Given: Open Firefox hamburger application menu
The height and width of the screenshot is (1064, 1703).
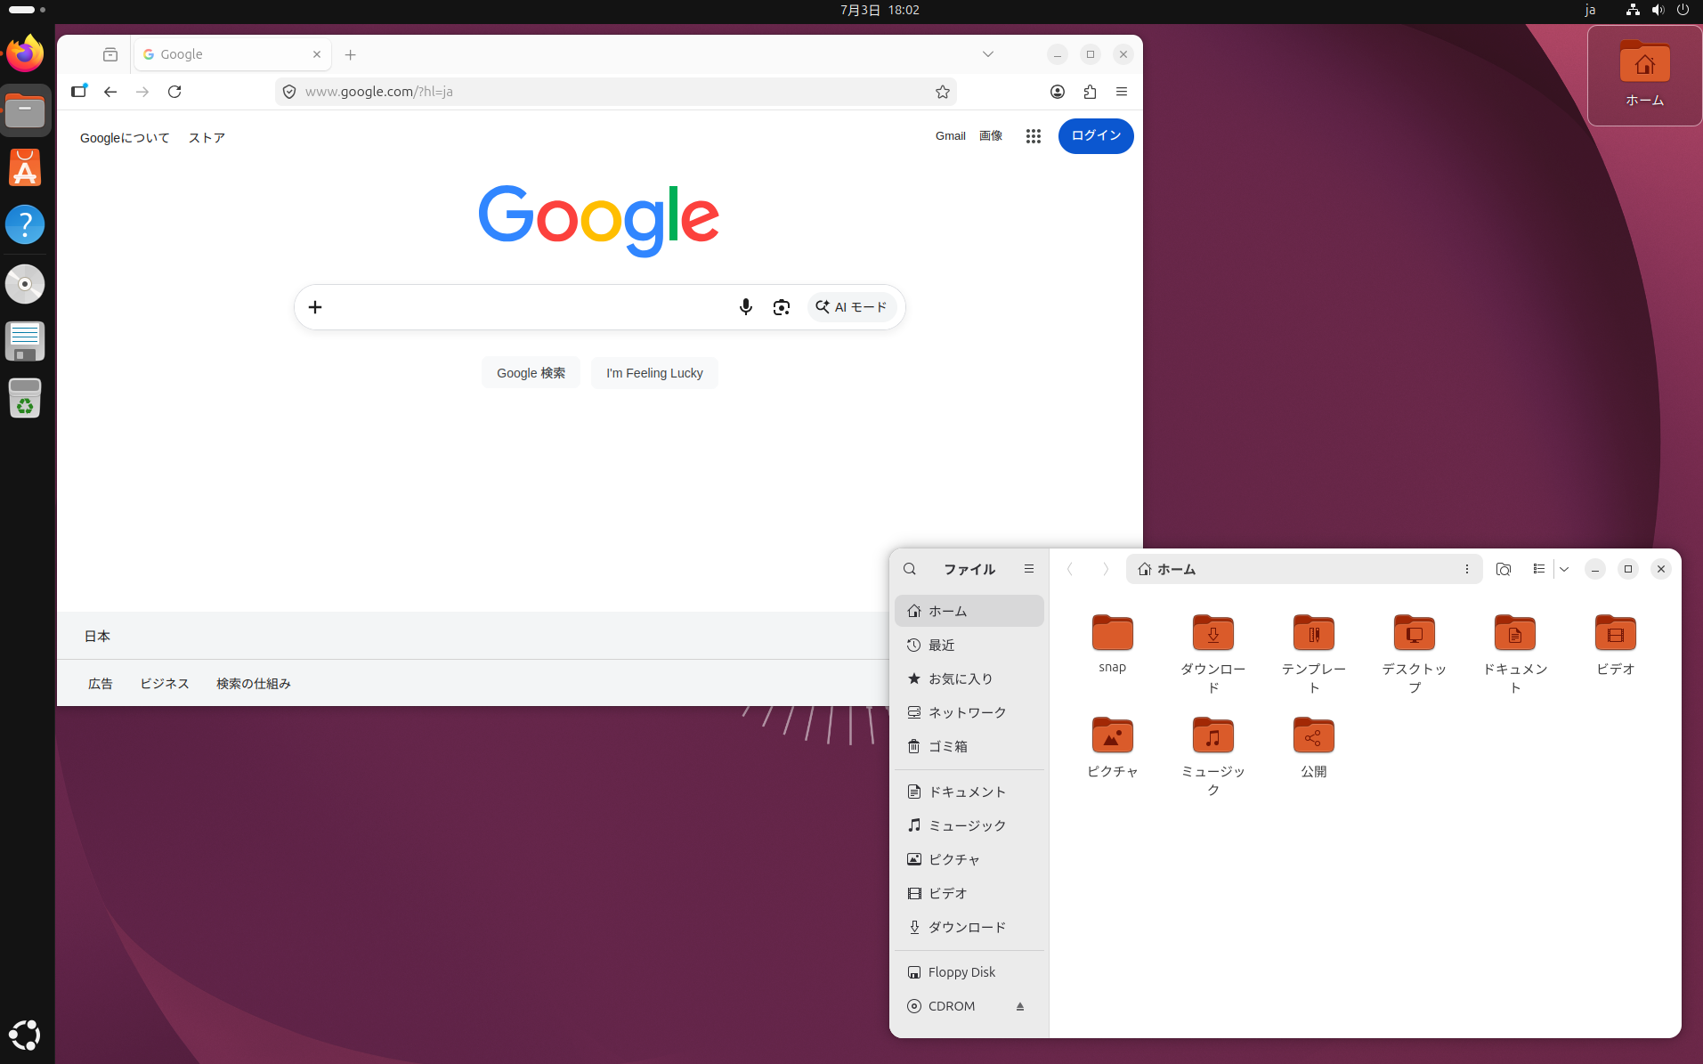Looking at the screenshot, I should point(1122,92).
